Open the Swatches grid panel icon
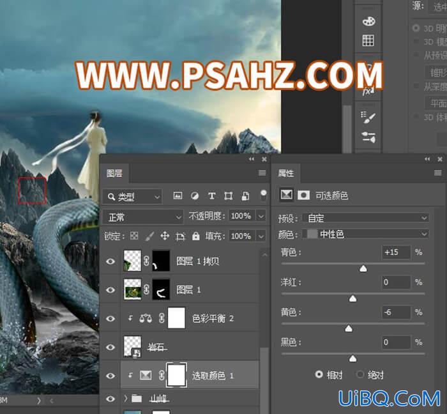The width and height of the screenshot is (447, 414). (x=368, y=40)
